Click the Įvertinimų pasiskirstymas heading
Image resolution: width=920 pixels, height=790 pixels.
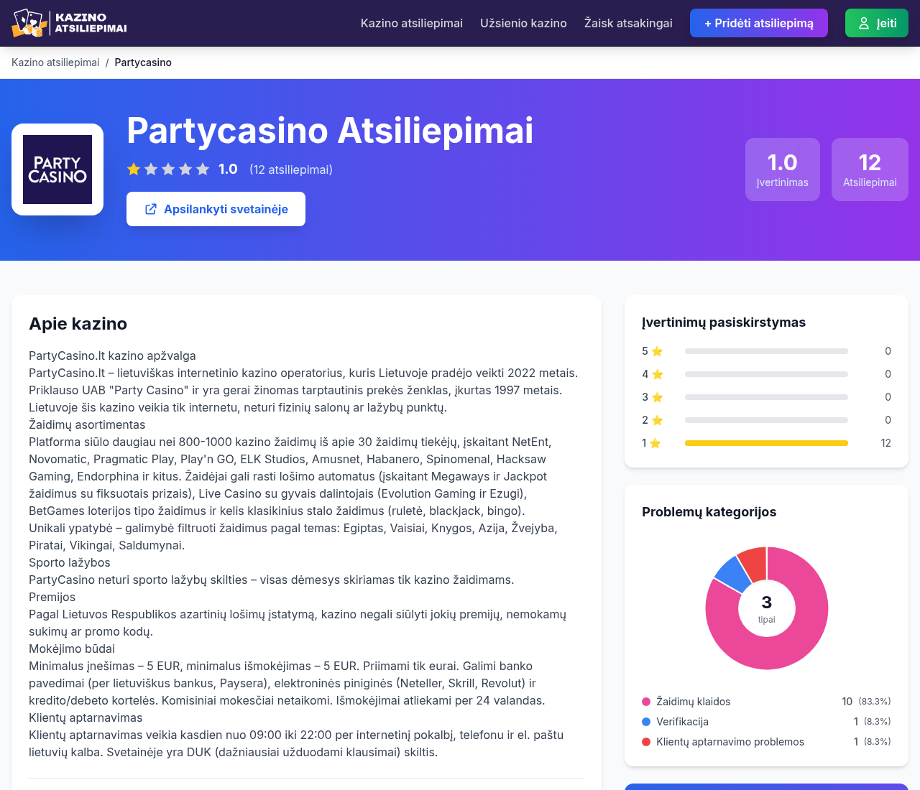(x=724, y=322)
